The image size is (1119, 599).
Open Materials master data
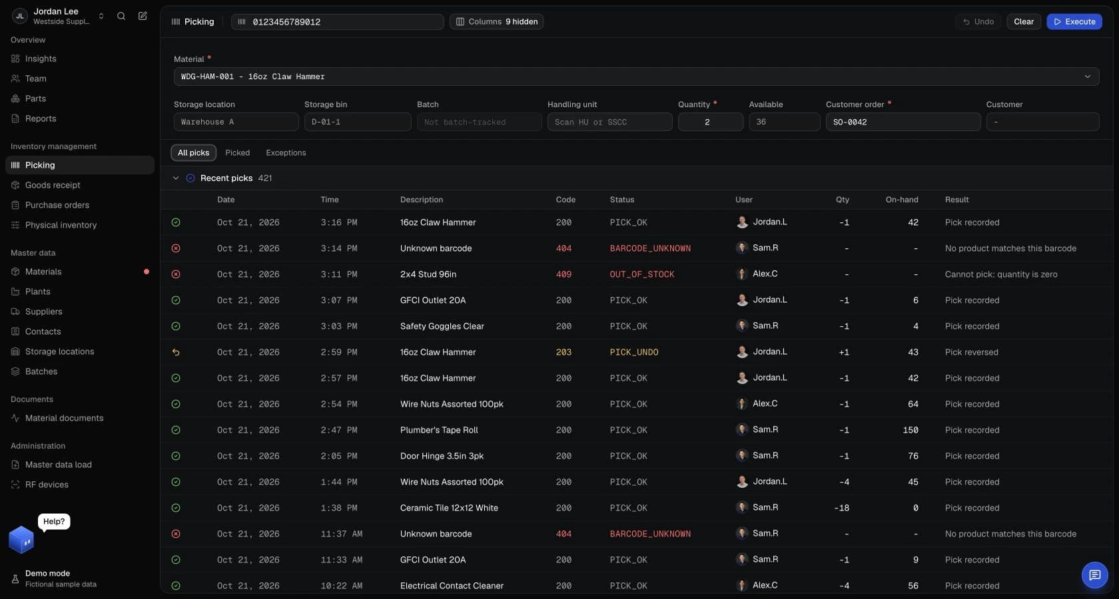coord(80,272)
